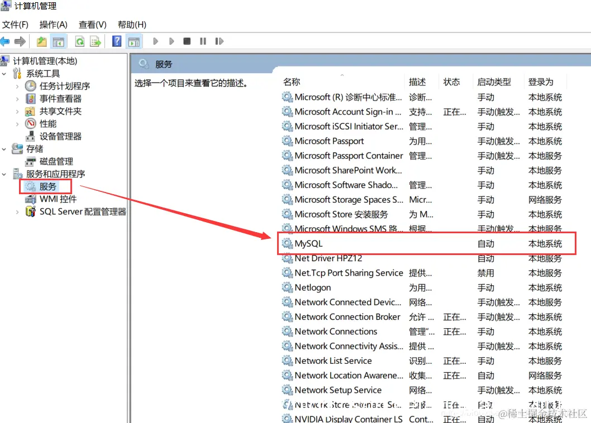
Task: Click gear icon of Microsoft Passport row
Action: tap(287, 141)
